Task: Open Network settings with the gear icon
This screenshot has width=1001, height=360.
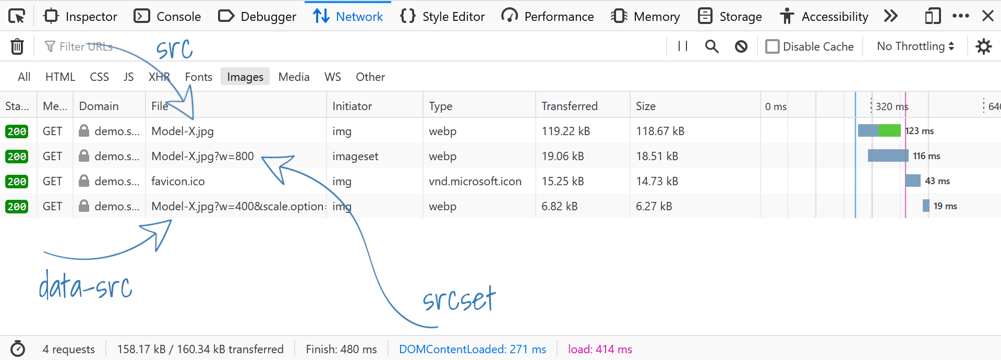Action: 984,46
